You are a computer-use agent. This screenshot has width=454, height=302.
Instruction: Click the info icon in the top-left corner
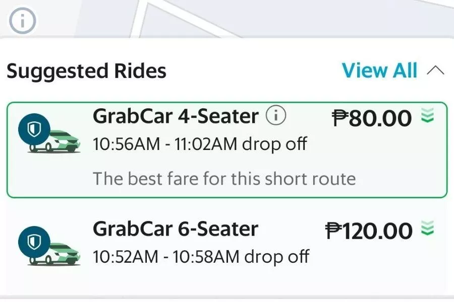[22, 21]
